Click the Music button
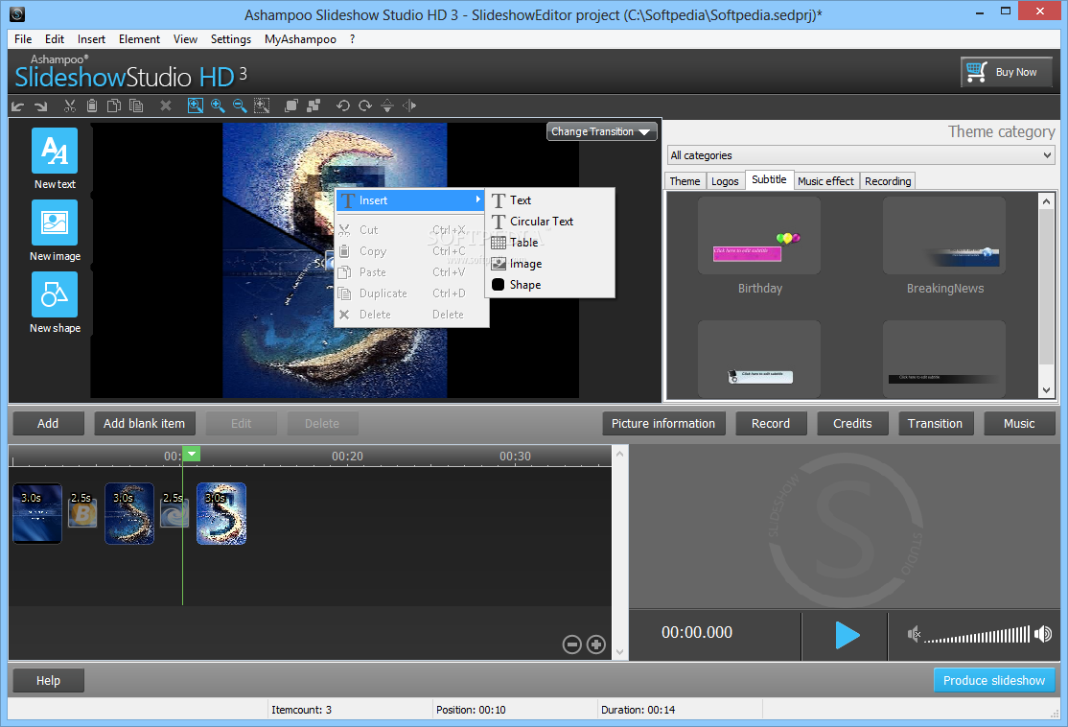The width and height of the screenshot is (1068, 727). tap(1019, 423)
